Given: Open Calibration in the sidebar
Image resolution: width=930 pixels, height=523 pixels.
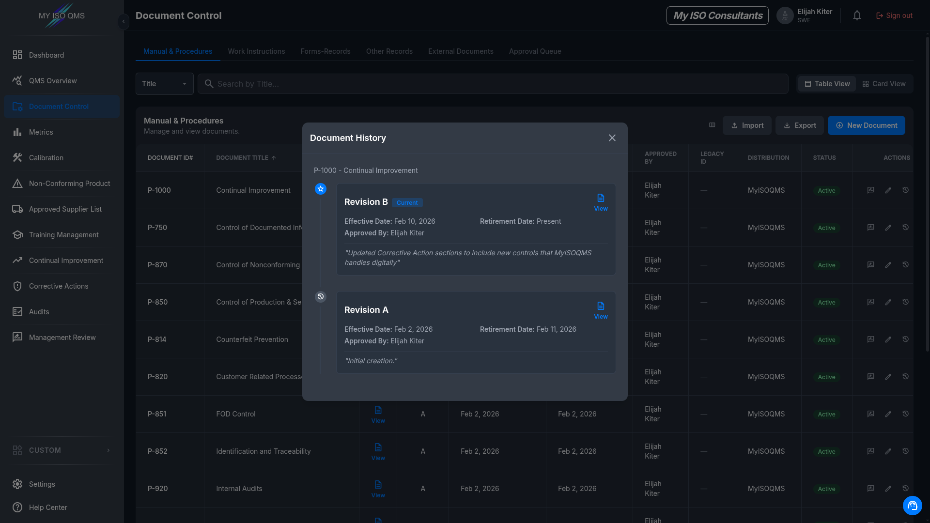Looking at the screenshot, I should coord(62,158).
